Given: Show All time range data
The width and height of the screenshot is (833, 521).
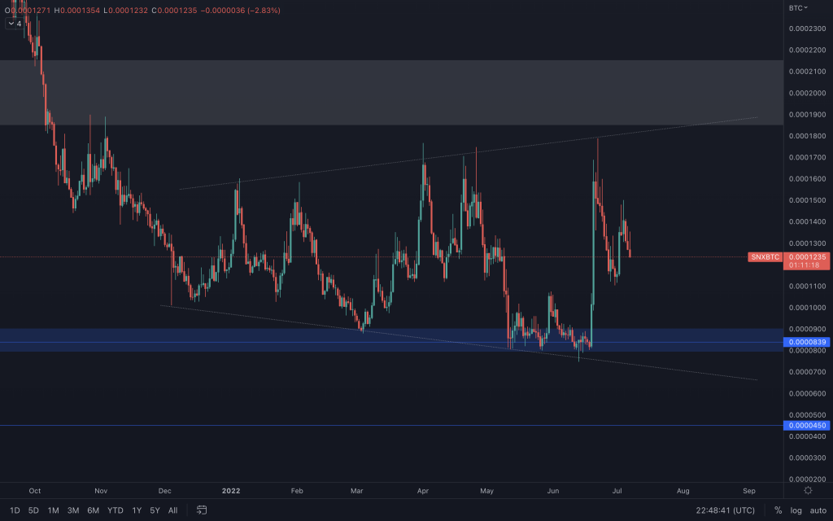Looking at the screenshot, I should click(x=172, y=510).
